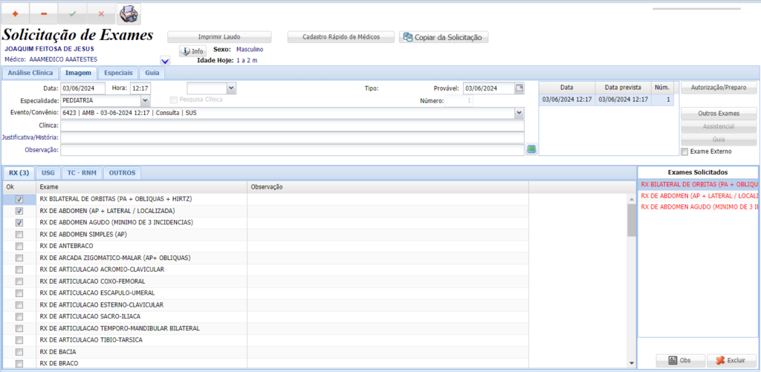Click the Provável date field

point(489,88)
